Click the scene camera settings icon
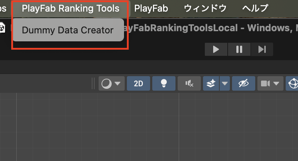Screen dimensions: 298x161 (x=265, y=83)
